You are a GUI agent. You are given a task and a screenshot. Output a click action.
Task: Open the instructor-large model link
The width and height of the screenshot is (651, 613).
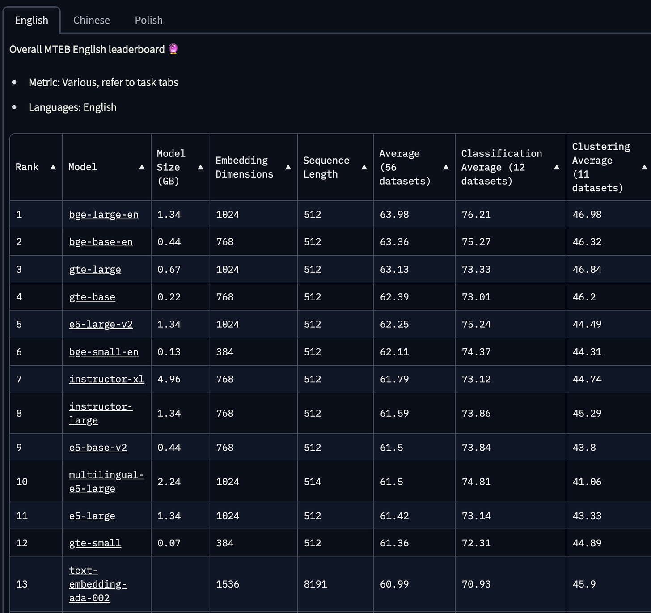[x=101, y=413]
